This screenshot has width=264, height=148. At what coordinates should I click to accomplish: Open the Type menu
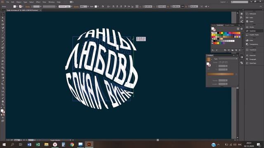tap(25, 2)
